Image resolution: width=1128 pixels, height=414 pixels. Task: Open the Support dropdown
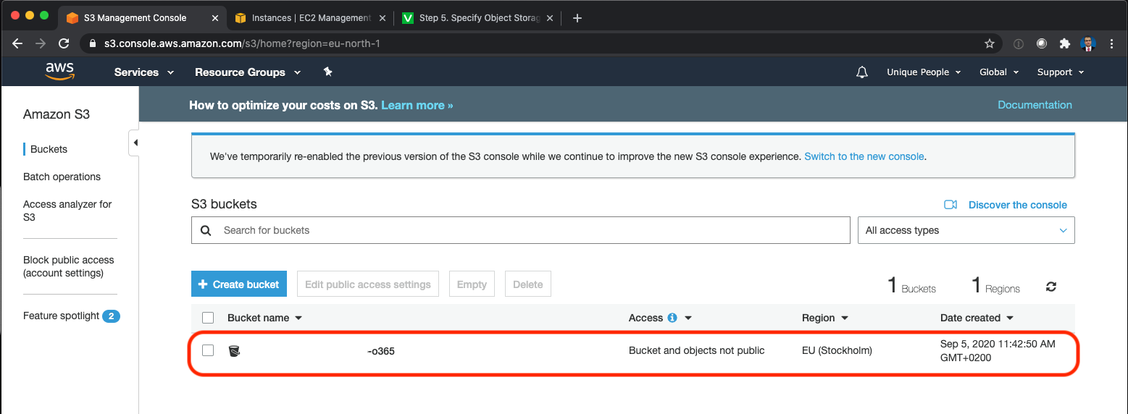[x=1061, y=72]
